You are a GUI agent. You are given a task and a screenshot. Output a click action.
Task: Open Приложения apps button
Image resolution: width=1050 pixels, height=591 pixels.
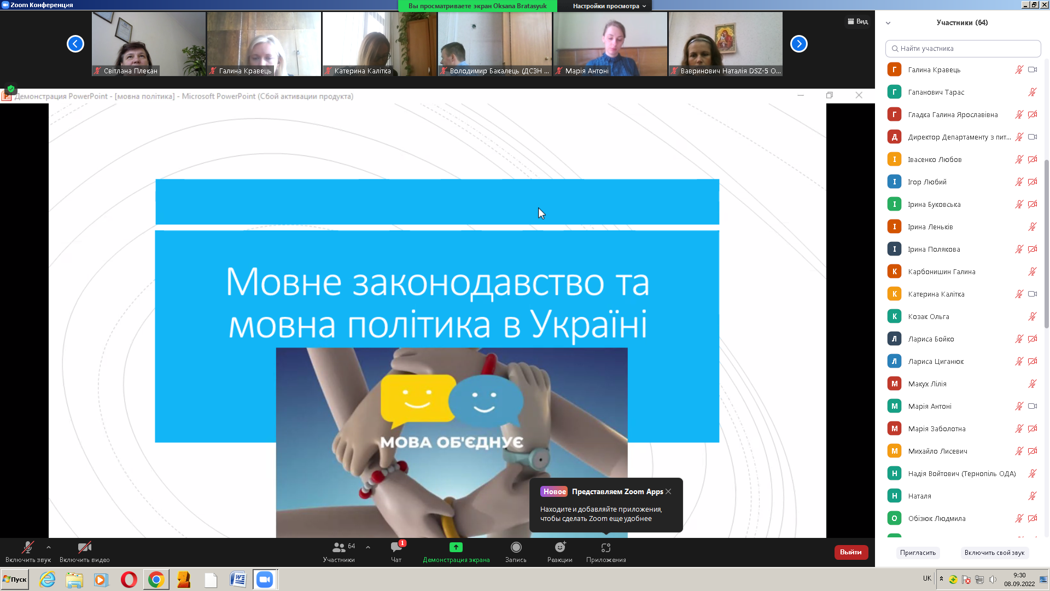point(606,552)
